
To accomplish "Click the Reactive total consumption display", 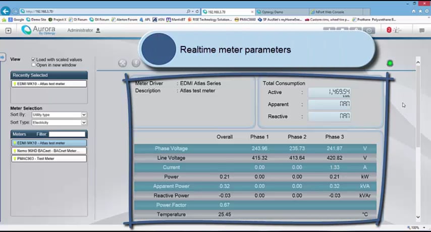I will click(329, 117).
